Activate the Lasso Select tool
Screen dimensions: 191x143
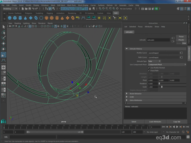pos(4,32)
